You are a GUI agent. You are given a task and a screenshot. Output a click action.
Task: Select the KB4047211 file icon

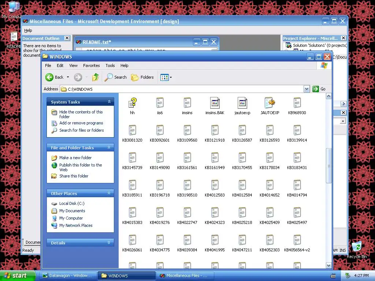click(x=242, y=240)
